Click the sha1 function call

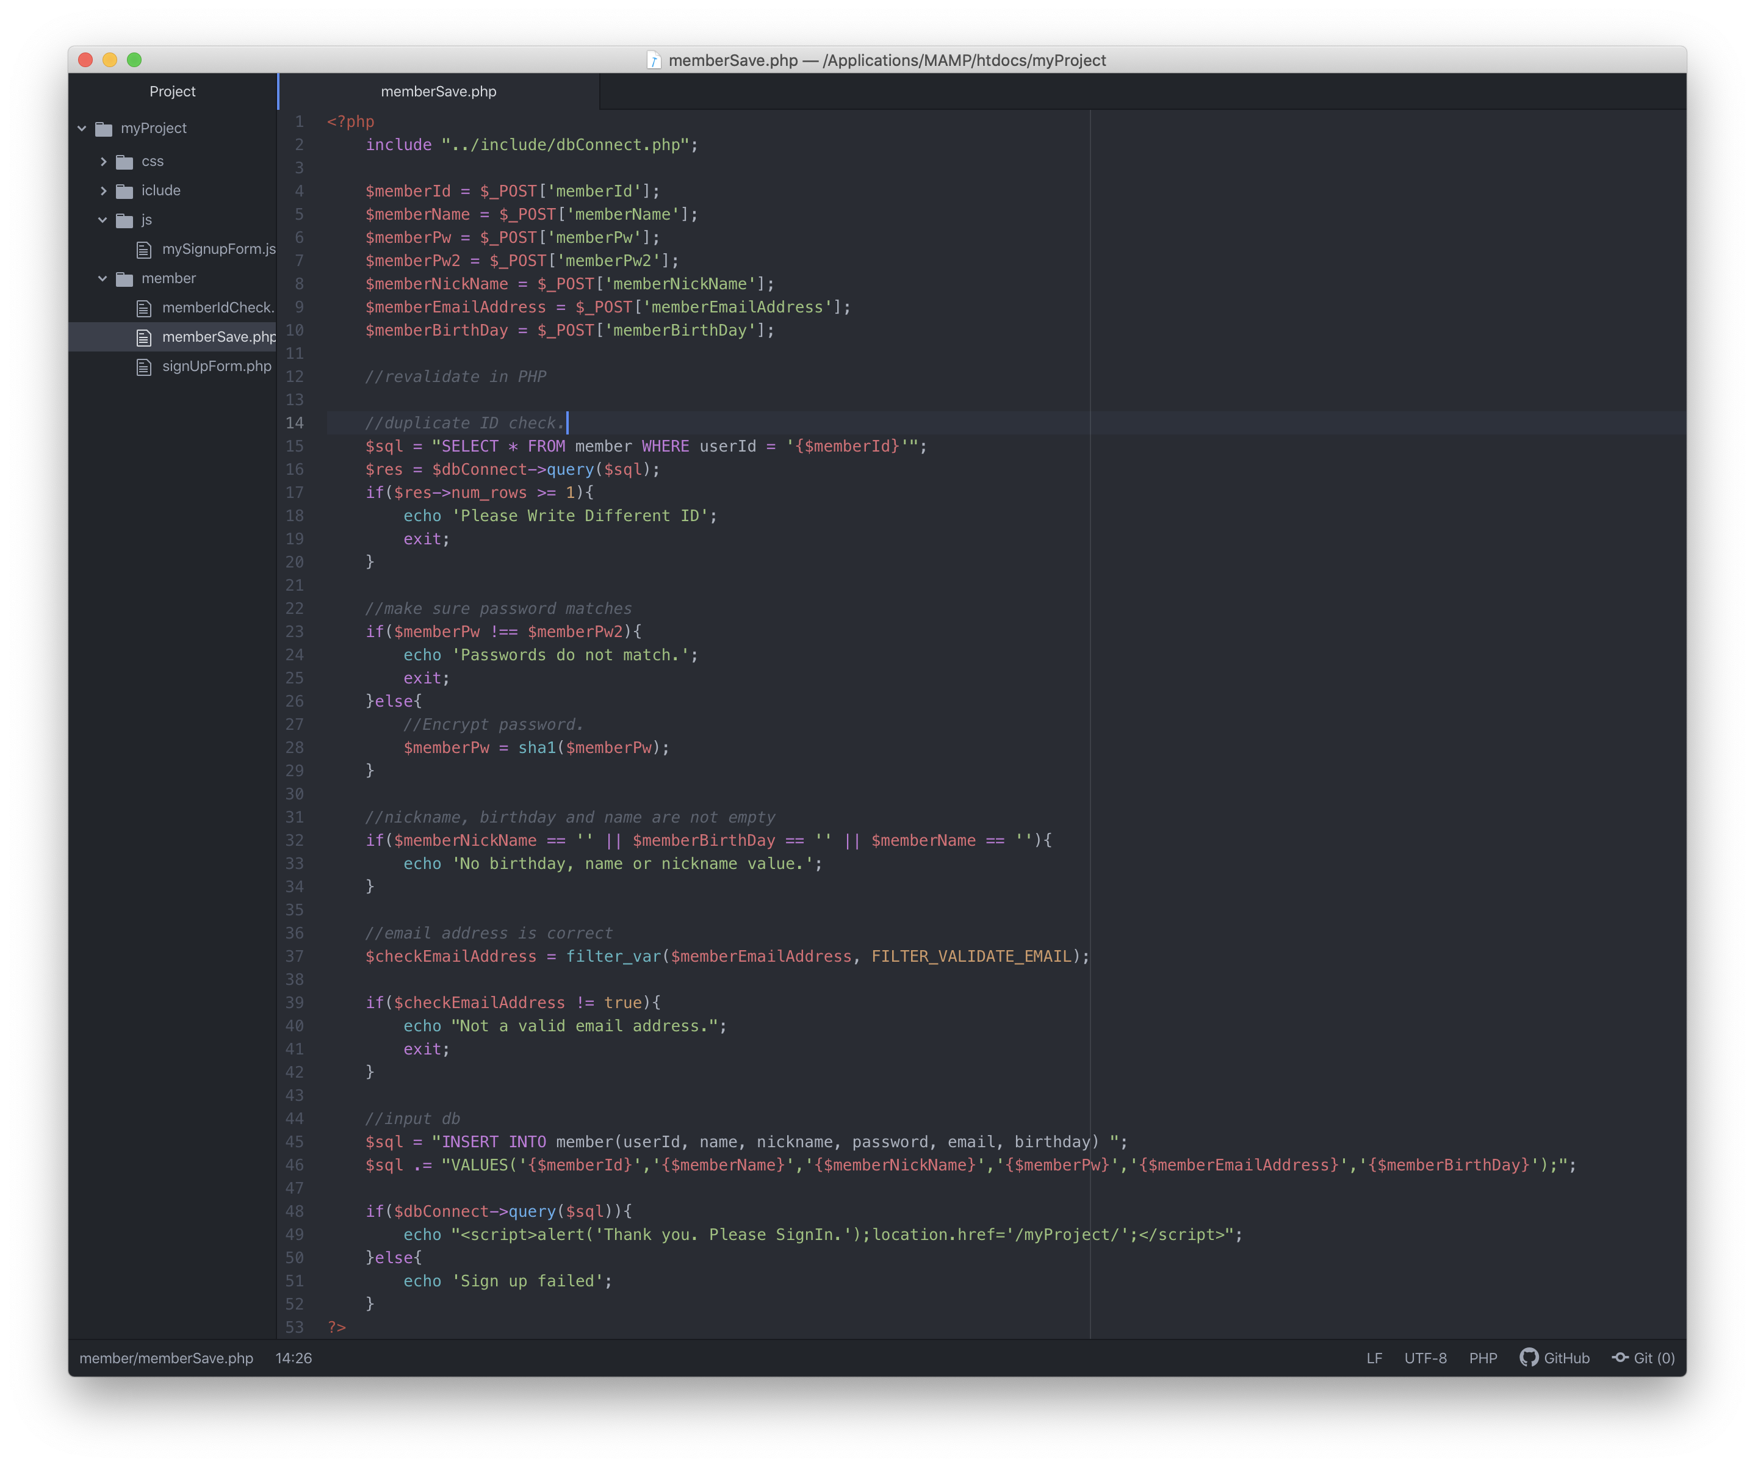pyautogui.click(x=536, y=748)
